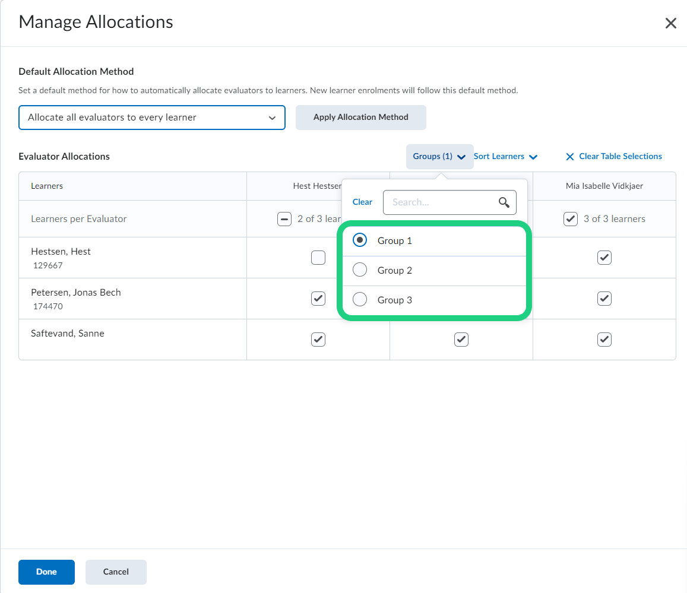Click Clear link in the Groups filter

point(362,202)
